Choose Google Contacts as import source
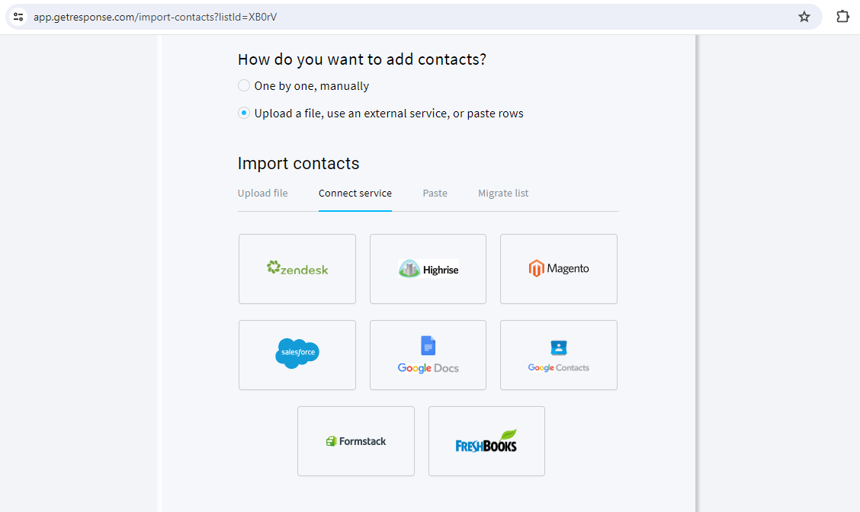 [x=558, y=354]
